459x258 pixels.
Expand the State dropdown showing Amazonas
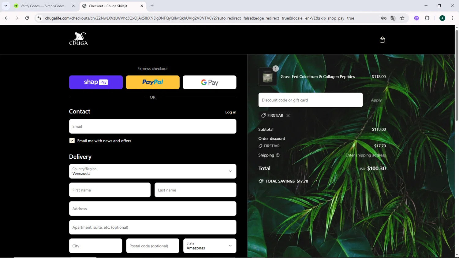pos(210,246)
